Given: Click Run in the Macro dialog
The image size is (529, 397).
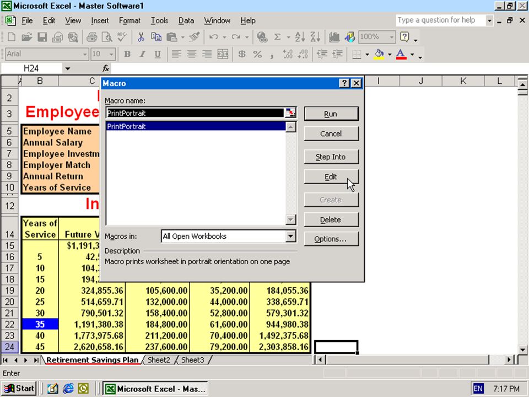Looking at the screenshot, I should click(331, 114).
